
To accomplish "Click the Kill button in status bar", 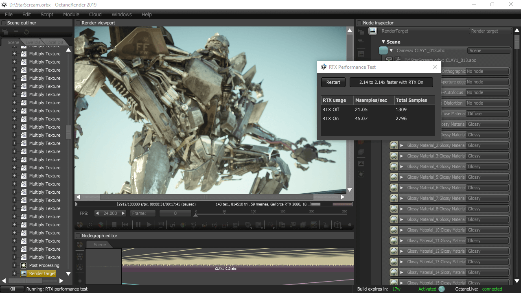I will coord(12,289).
